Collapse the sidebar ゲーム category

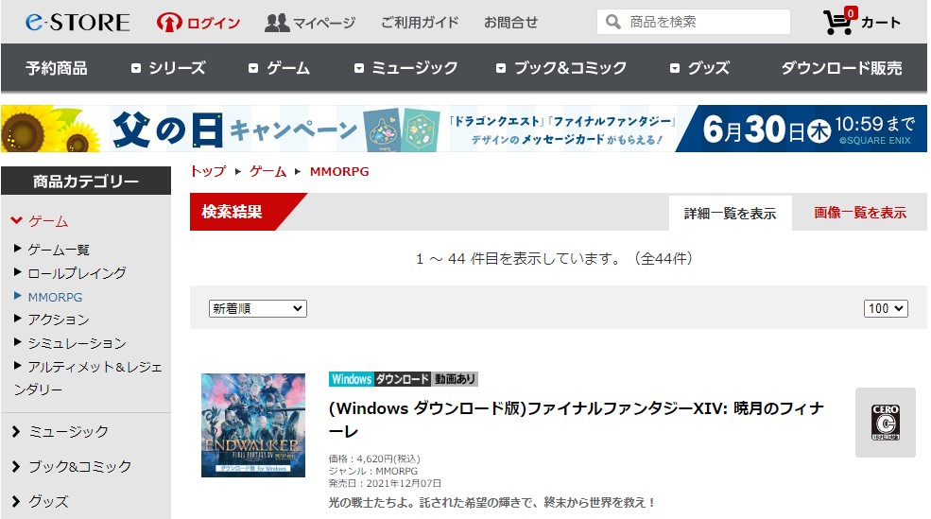click(40, 221)
